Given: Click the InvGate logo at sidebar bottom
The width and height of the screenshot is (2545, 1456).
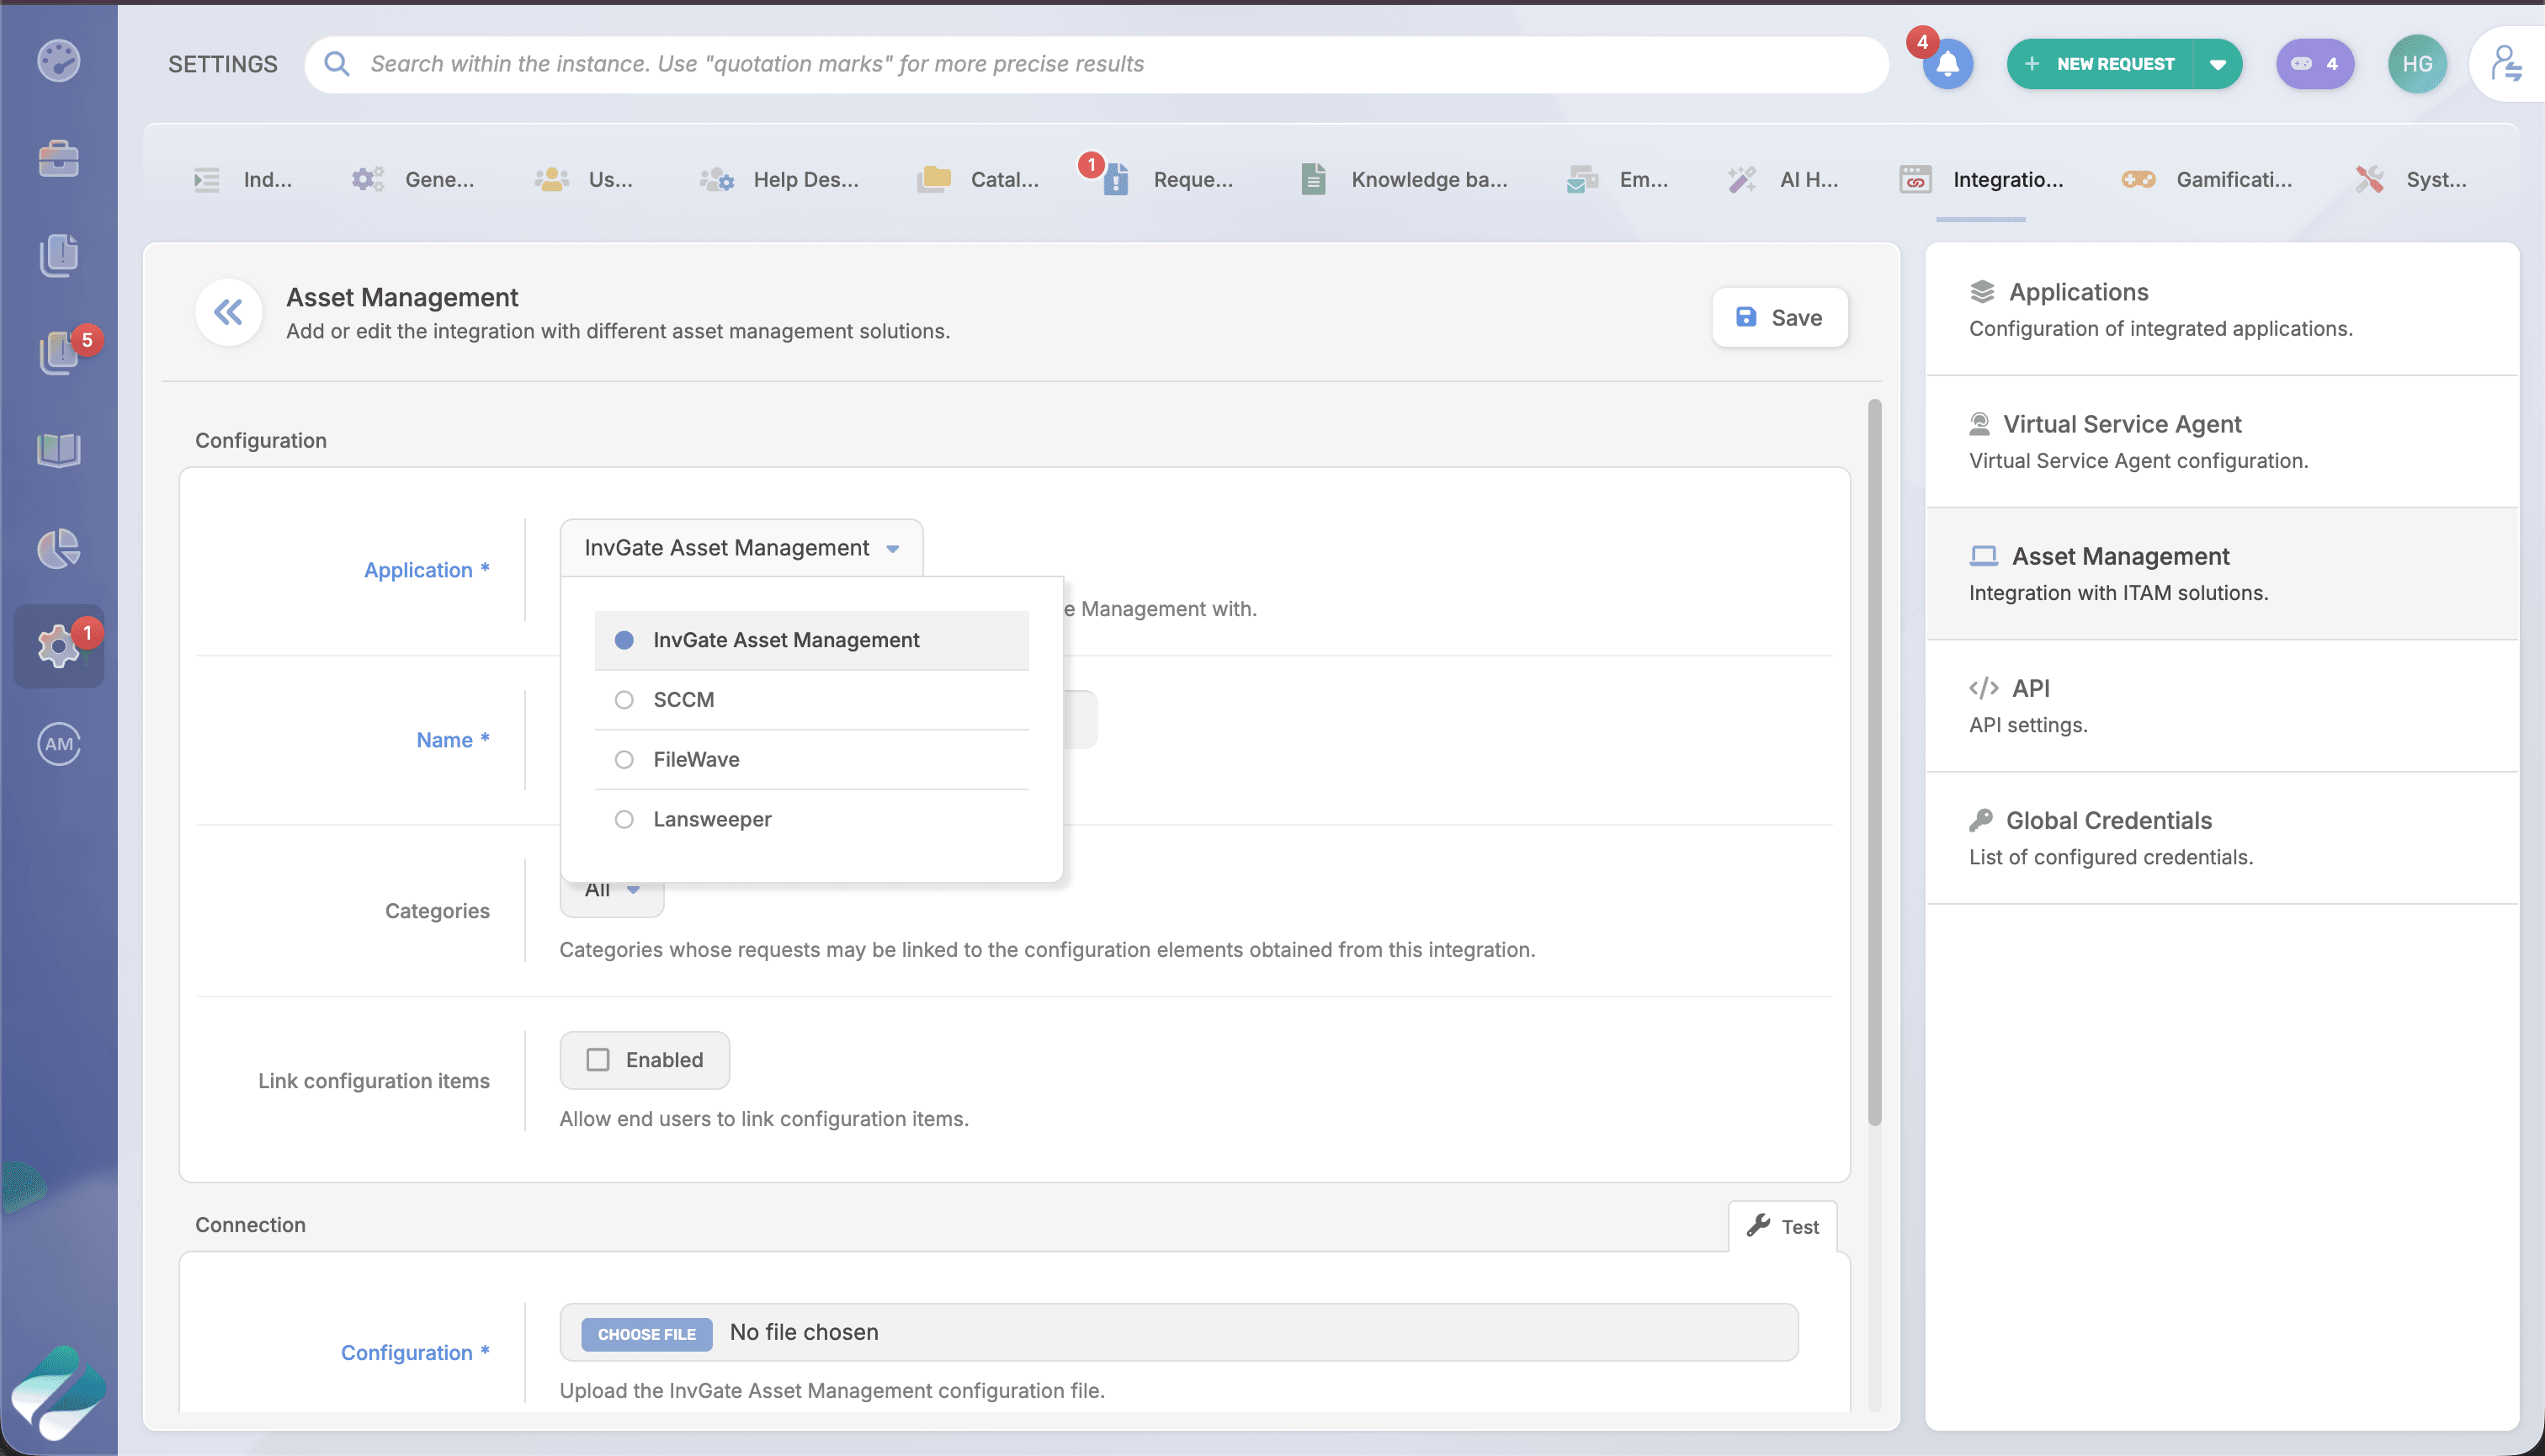Looking at the screenshot, I should (59, 1391).
